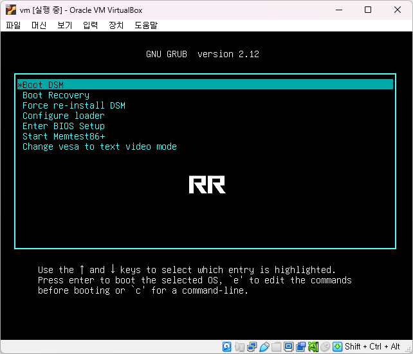Open the 입력 menu
The width and height of the screenshot is (413, 354).
click(90, 25)
